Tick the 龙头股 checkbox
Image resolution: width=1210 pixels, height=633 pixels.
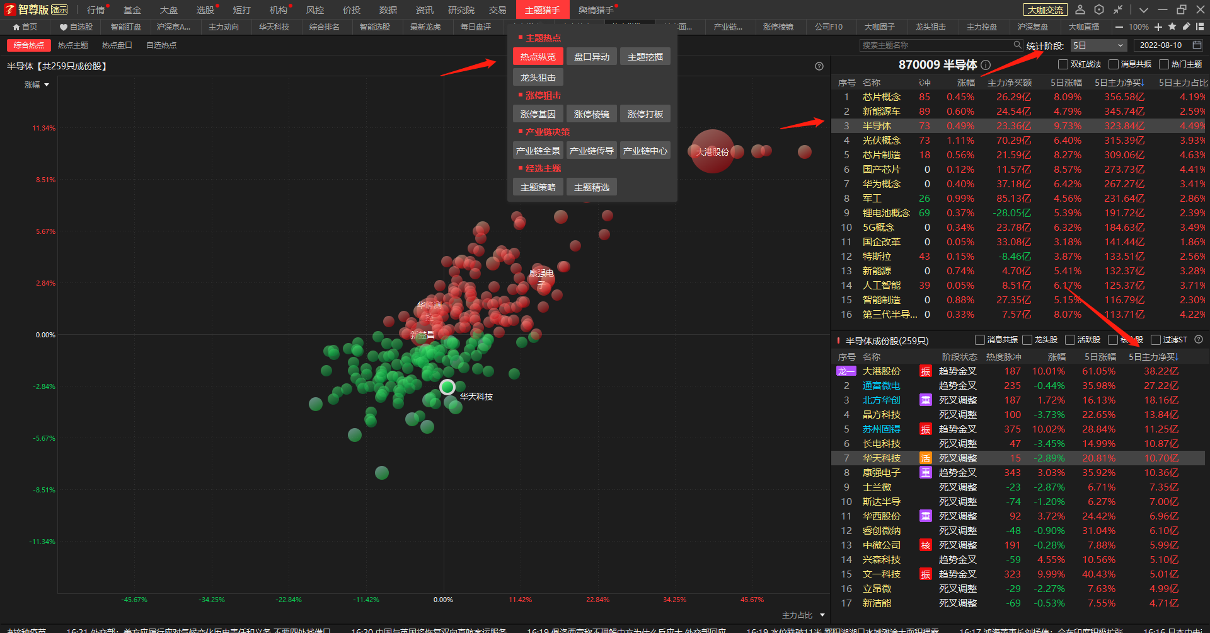1027,340
